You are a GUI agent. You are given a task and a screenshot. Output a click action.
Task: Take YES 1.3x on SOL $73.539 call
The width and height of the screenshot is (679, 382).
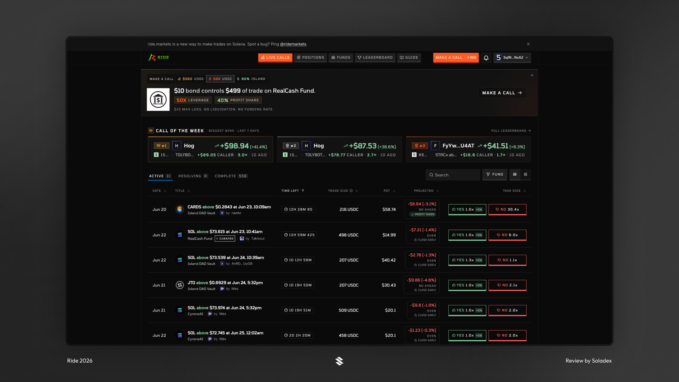(467, 260)
